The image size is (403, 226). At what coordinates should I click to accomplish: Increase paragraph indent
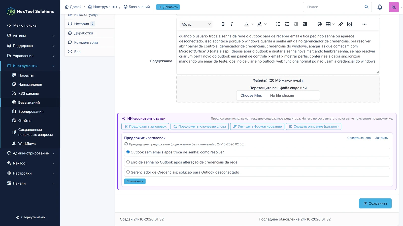click(305, 24)
